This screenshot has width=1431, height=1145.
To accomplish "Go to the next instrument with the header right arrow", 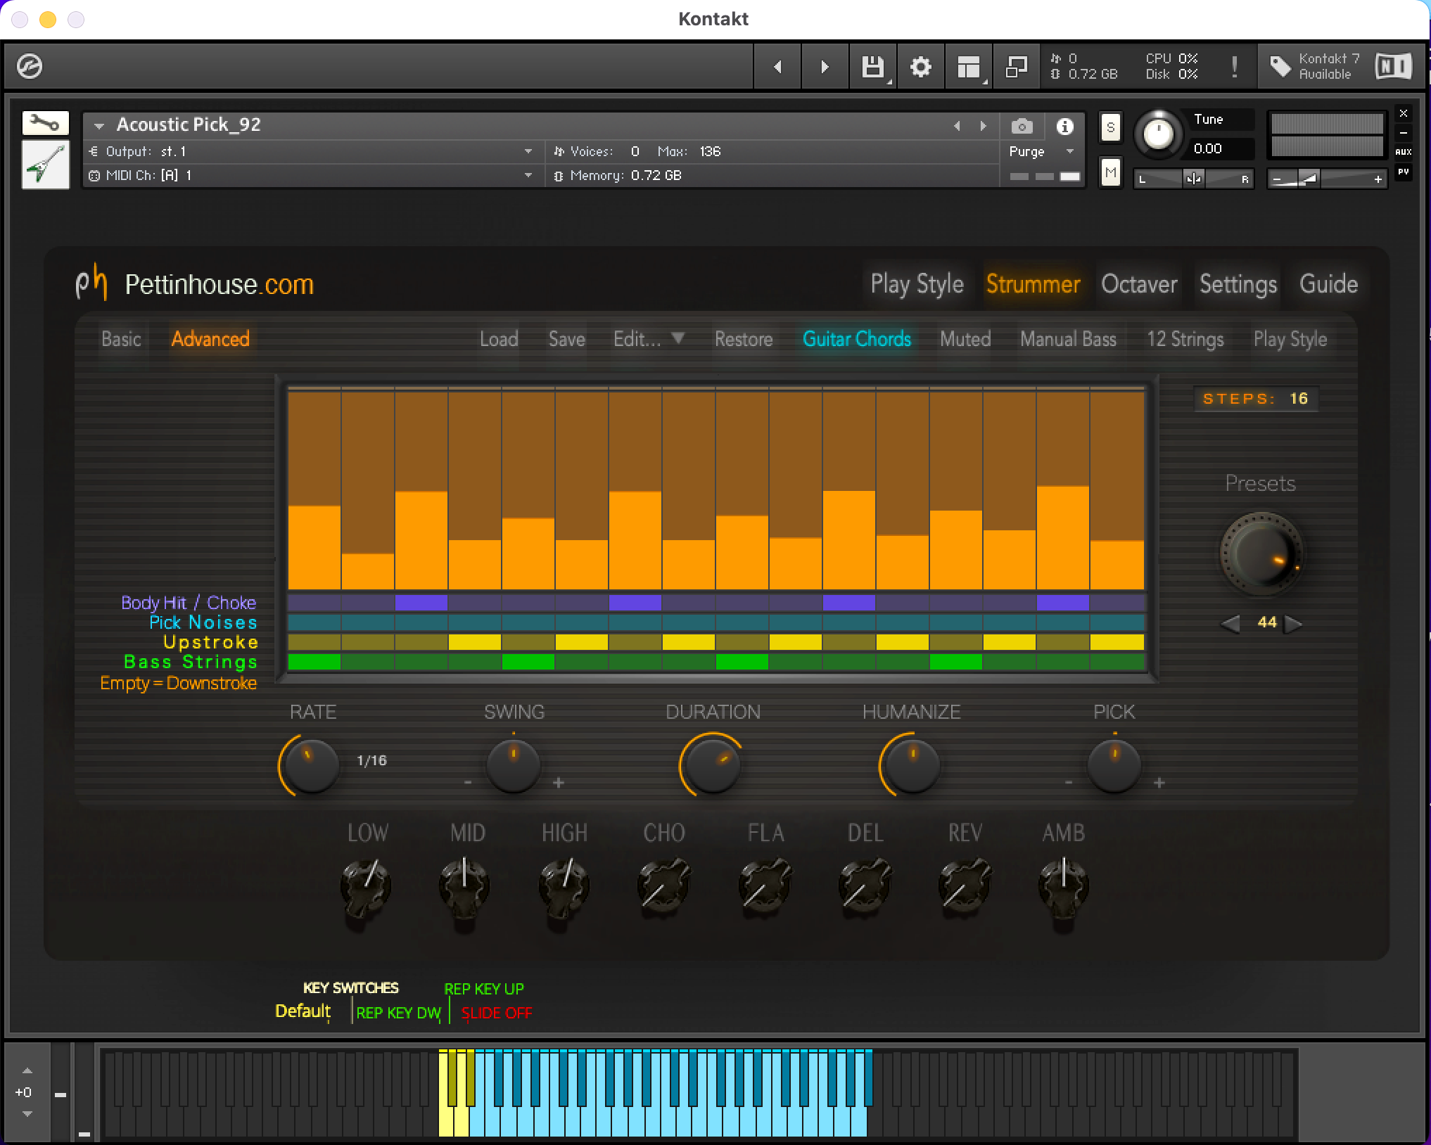I will coord(825,67).
